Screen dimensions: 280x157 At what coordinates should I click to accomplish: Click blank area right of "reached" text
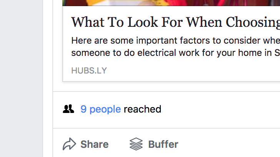click(x=220, y=109)
